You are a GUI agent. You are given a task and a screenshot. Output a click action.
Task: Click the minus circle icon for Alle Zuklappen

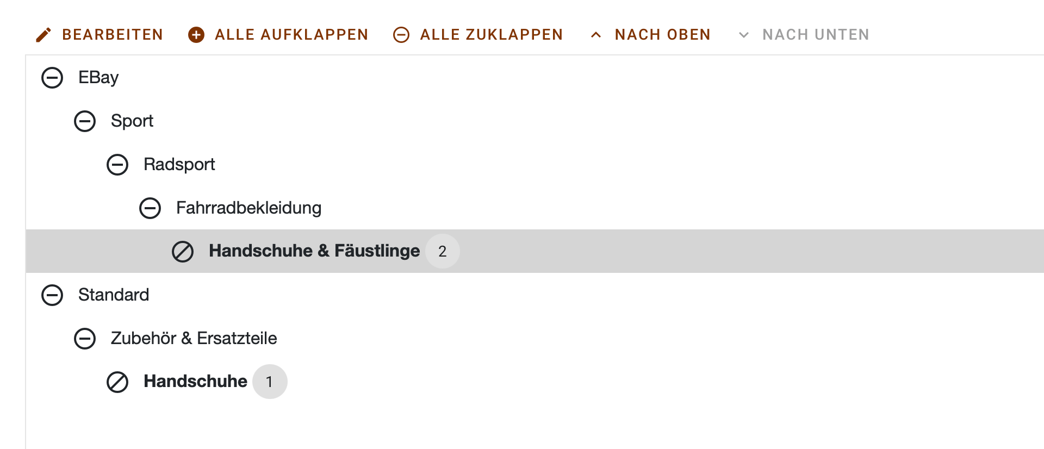click(401, 35)
